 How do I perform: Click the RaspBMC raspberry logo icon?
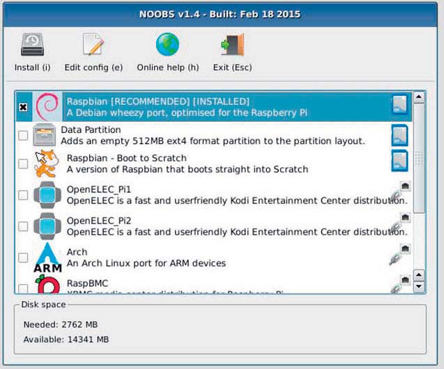click(x=47, y=284)
